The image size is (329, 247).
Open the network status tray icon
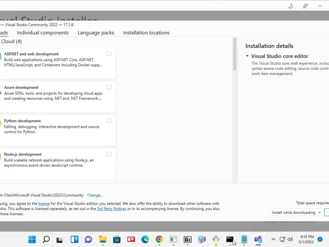(x=282, y=239)
